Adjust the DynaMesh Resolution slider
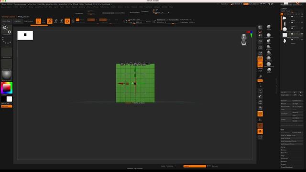The height and width of the screenshot is (172, 306). 161,13
